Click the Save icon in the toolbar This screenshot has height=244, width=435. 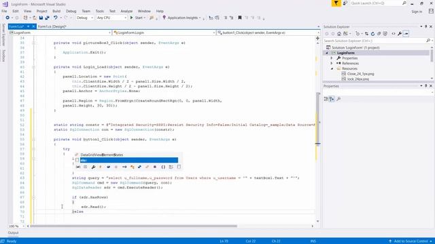[41, 18]
